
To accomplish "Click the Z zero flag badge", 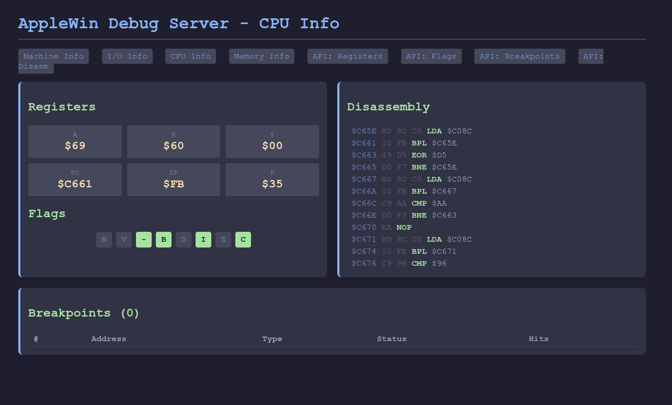I will coord(223,240).
